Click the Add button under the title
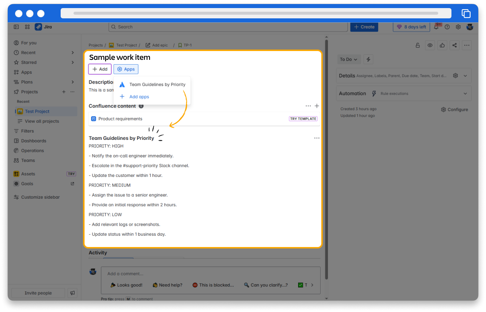Viewport: 486px width, 312px height. point(100,69)
